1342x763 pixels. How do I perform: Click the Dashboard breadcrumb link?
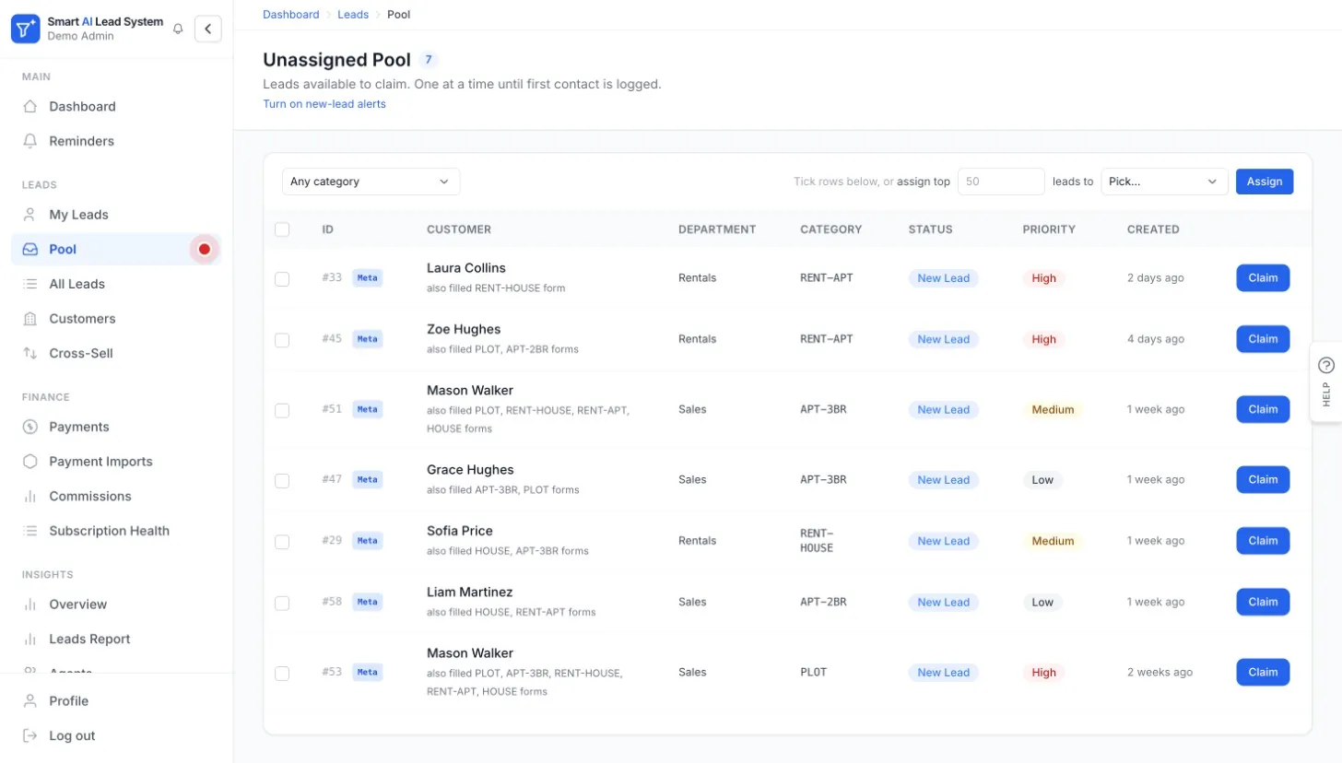tap(291, 15)
